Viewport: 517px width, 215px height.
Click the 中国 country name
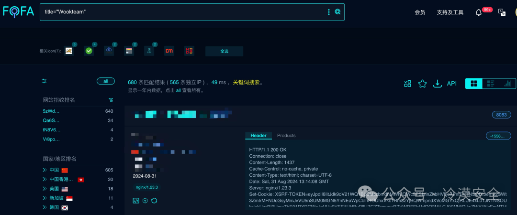click(54, 170)
